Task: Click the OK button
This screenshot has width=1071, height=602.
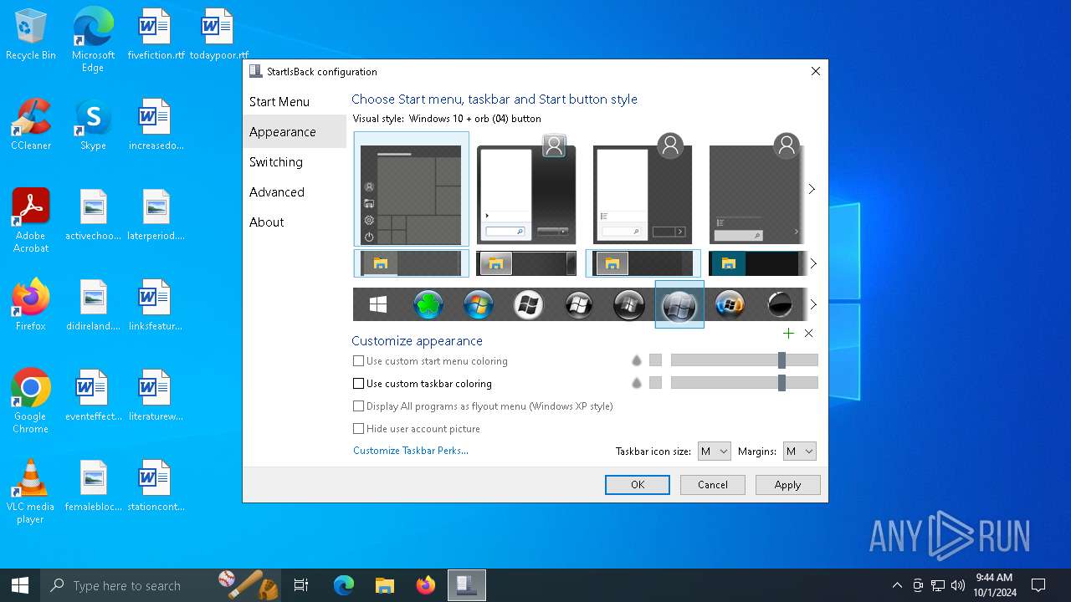Action: (638, 485)
